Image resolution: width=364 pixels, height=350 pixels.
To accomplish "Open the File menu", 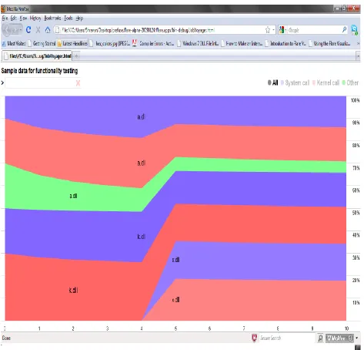I will 5,18.
